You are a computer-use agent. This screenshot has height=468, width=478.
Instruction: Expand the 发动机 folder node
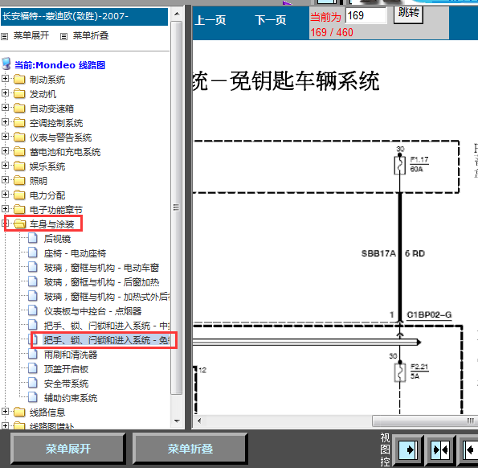tap(5, 93)
